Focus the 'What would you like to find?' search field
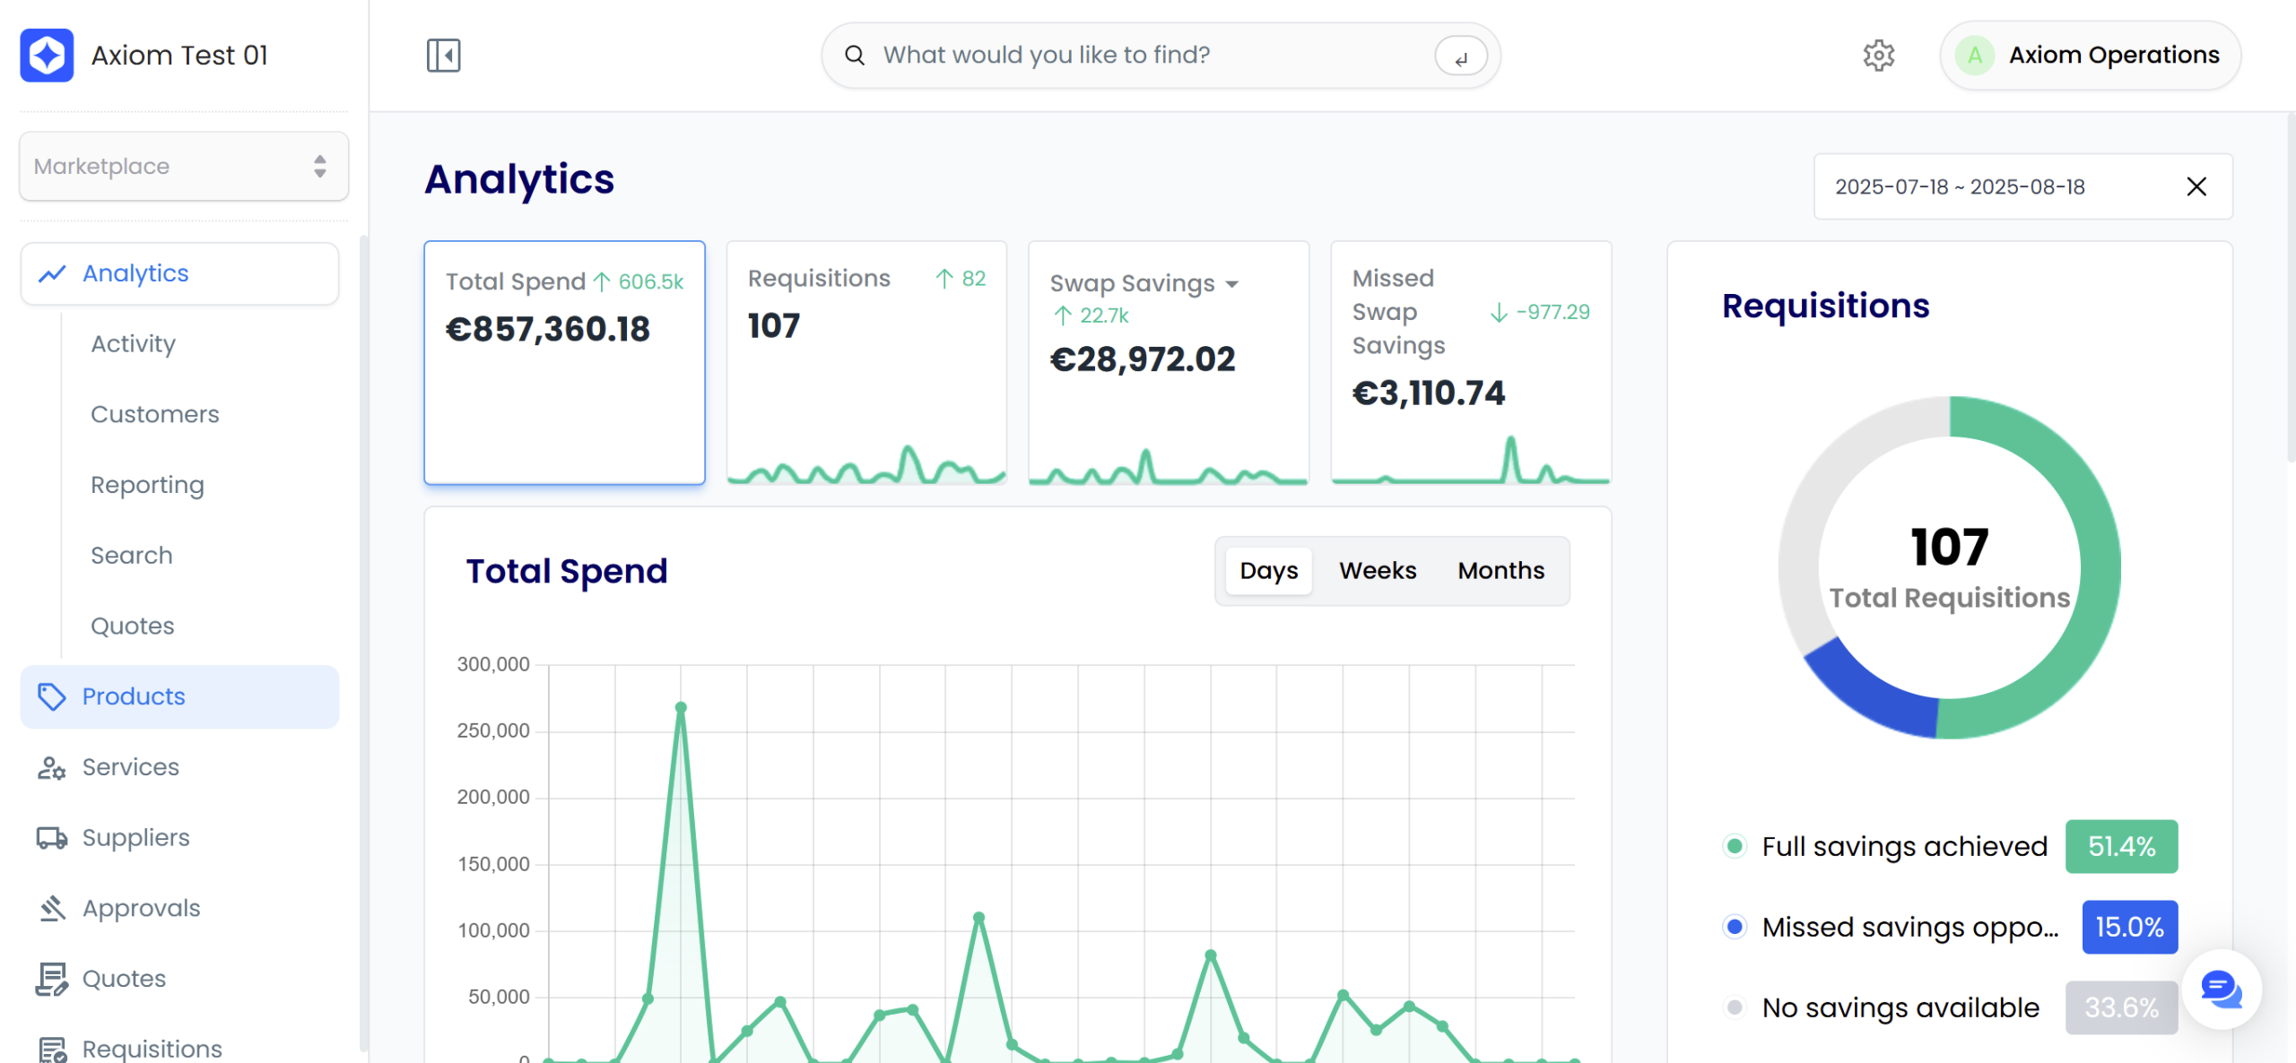 click(x=1139, y=56)
